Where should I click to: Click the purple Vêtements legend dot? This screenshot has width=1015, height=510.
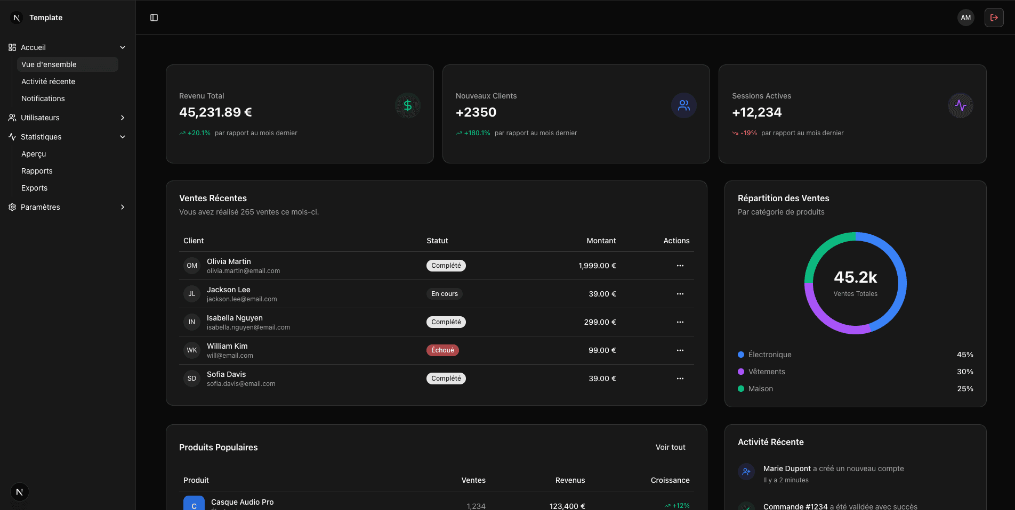(740, 372)
